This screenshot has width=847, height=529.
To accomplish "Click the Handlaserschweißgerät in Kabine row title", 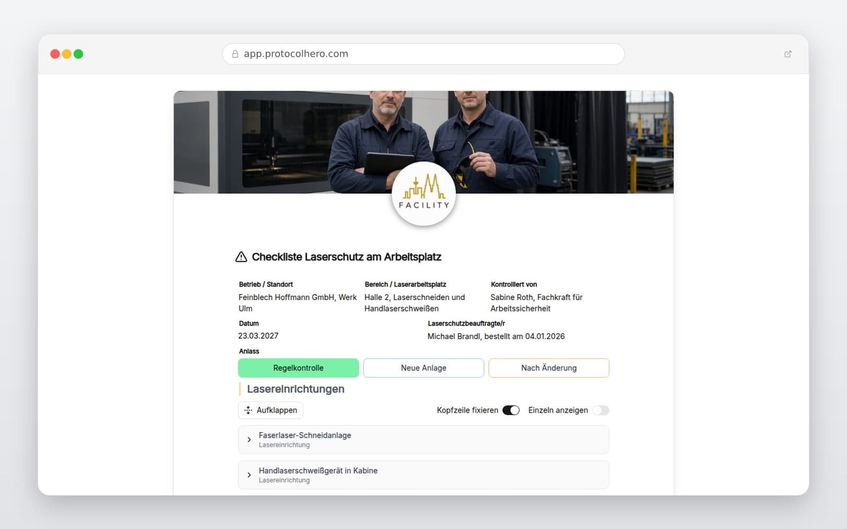I will (x=318, y=471).
